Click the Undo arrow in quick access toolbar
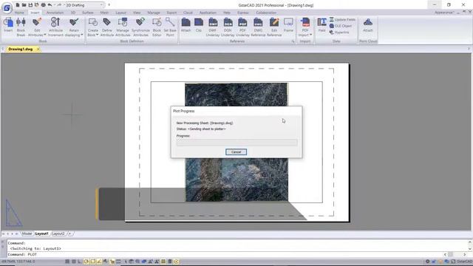473x266 pixels. pos(50,5)
